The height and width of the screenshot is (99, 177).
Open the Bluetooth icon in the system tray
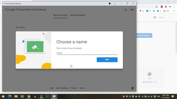(139, 97)
